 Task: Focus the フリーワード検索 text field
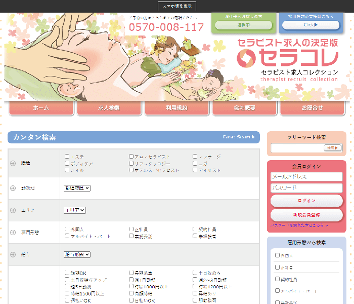pyautogui.click(x=297, y=148)
